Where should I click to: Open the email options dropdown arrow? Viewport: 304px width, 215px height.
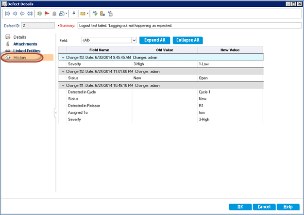pyautogui.click(x=88, y=14)
